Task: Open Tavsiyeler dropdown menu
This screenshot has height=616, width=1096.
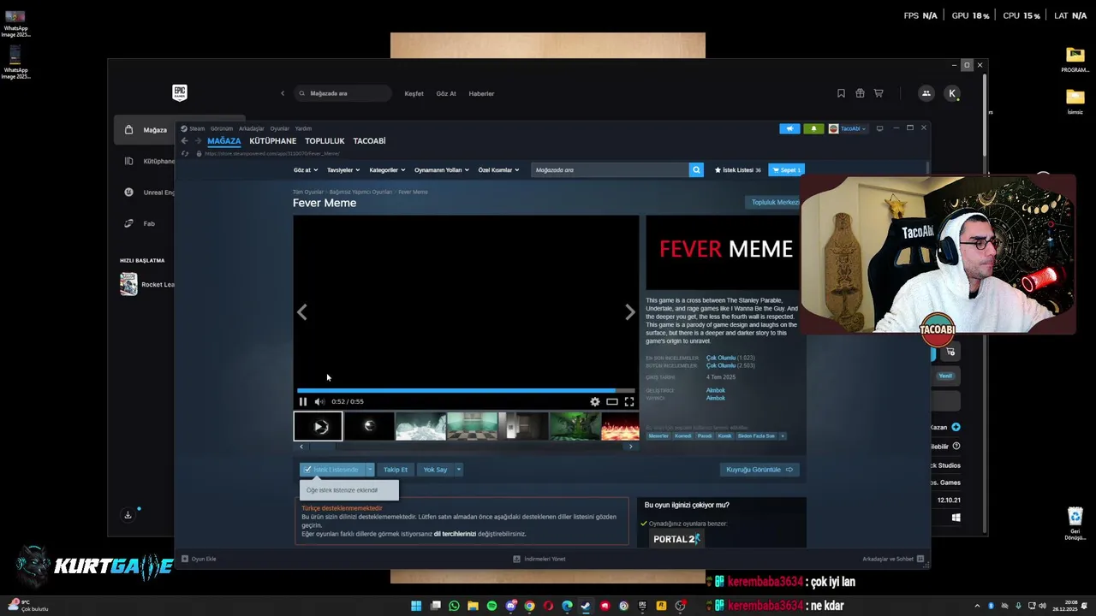Action: 342,169
